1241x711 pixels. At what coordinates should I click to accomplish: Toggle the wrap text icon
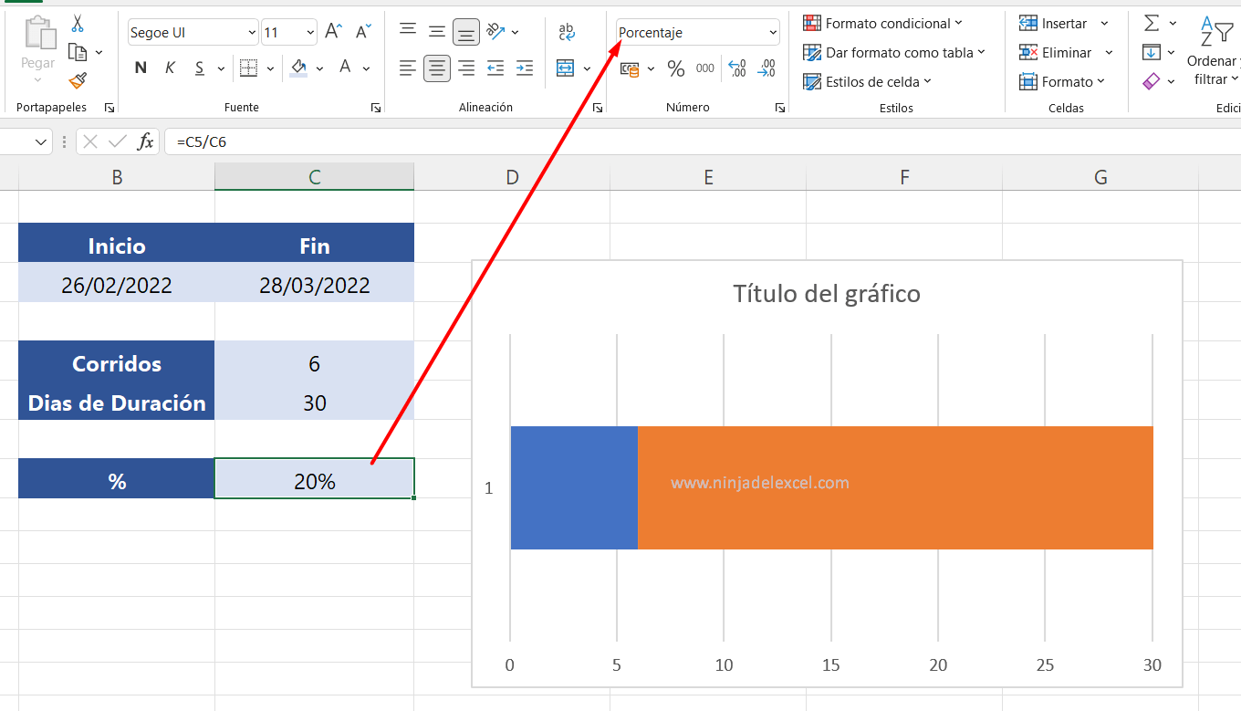tap(567, 32)
